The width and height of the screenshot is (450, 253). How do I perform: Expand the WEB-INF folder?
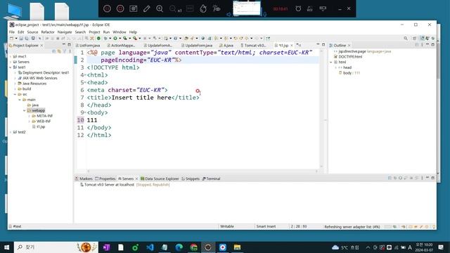(30, 122)
